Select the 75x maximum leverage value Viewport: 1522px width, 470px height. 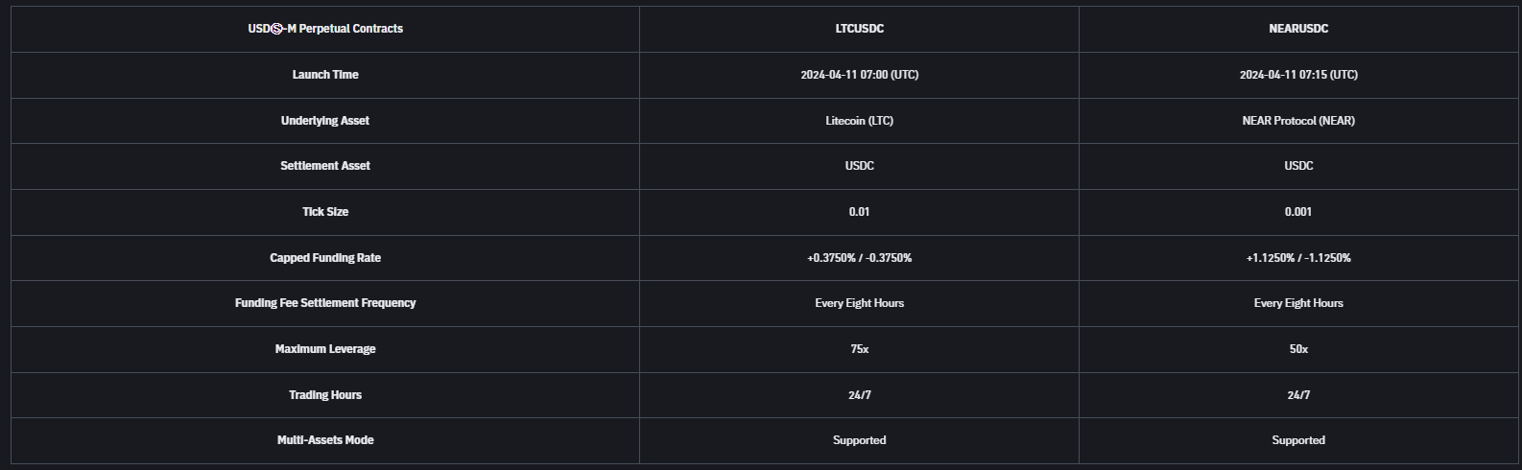click(859, 349)
